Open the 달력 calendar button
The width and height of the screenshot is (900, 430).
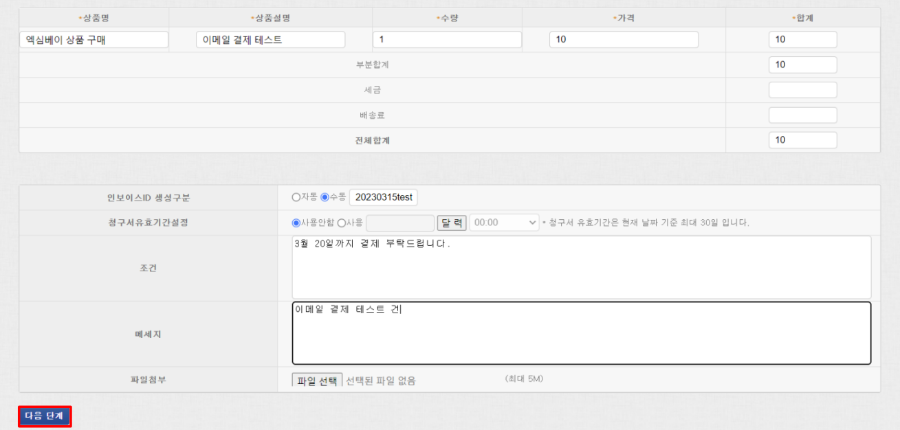452,223
